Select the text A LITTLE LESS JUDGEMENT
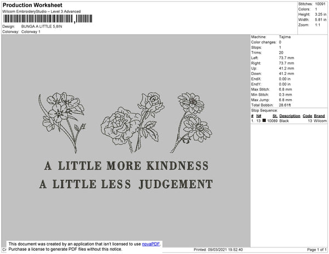 pyautogui.click(x=126, y=184)
